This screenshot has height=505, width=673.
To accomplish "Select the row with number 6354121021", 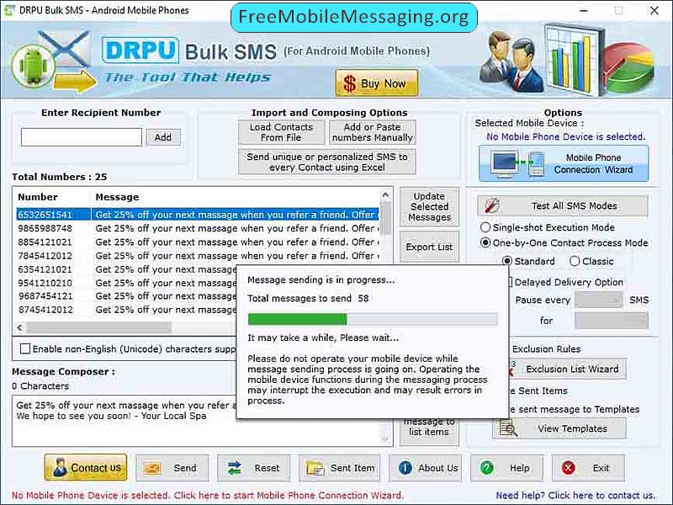I will [x=126, y=269].
